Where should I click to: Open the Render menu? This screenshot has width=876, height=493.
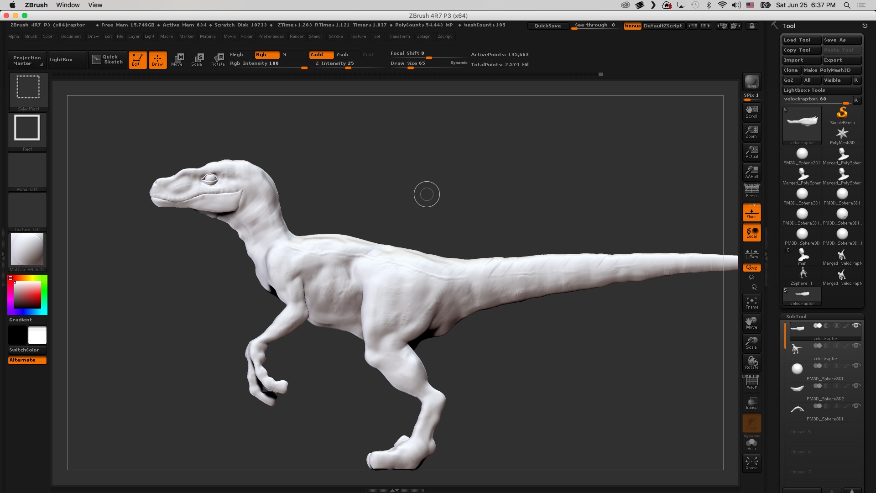click(297, 37)
